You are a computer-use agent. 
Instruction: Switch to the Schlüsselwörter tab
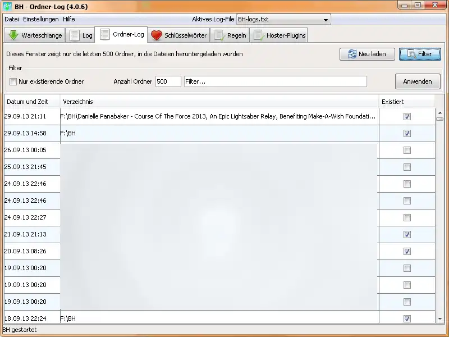(x=178, y=35)
